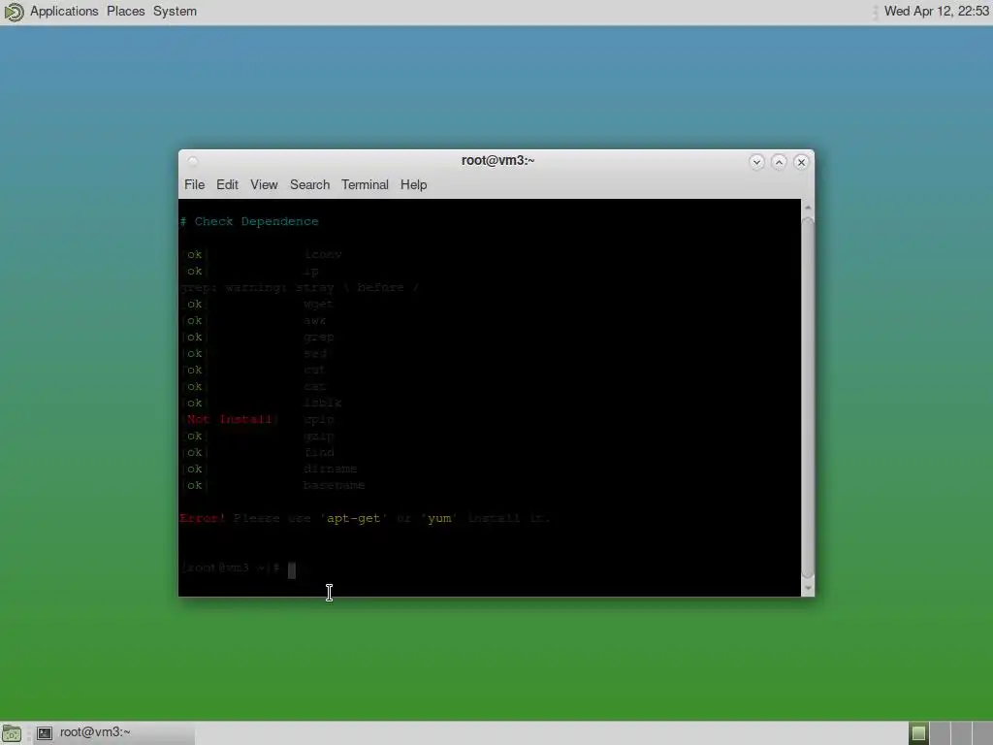Click the 'dirname' dependency name
Viewport: 993px width, 745px height.
point(330,469)
